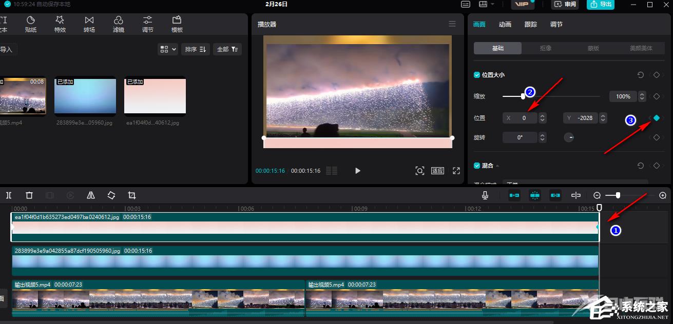Image resolution: width=673 pixels, height=324 pixels.
Task: Click the mirror flip tool in timeline toolbar
Action: pos(91,195)
